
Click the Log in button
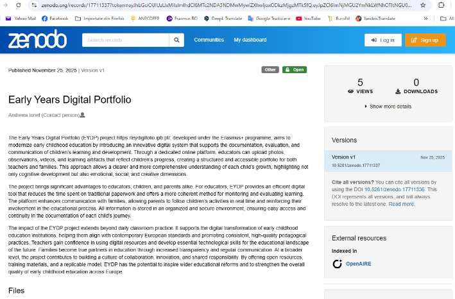tap(382, 40)
